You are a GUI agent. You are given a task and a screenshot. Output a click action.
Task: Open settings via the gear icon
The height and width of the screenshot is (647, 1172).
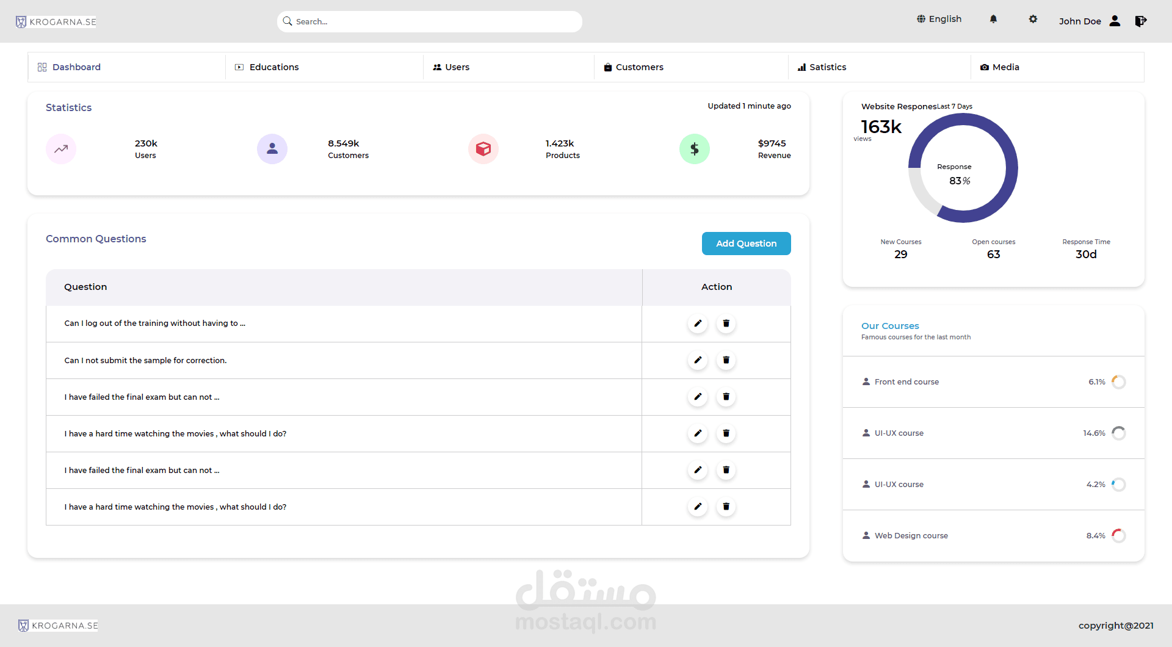click(x=1033, y=20)
